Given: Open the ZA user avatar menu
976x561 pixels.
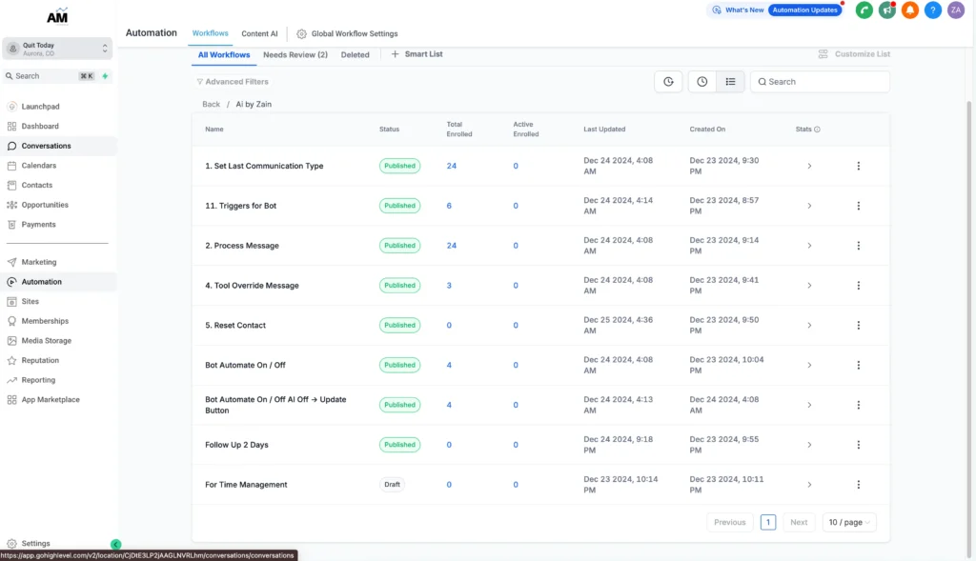Looking at the screenshot, I should click(x=956, y=10).
